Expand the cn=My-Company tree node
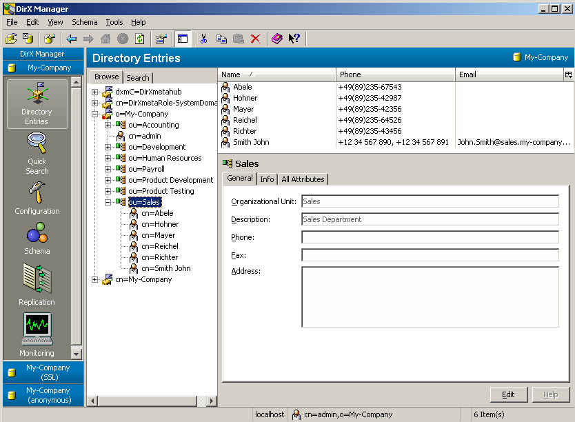The width and height of the screenshot is (575, 422). tap(95, 279)
